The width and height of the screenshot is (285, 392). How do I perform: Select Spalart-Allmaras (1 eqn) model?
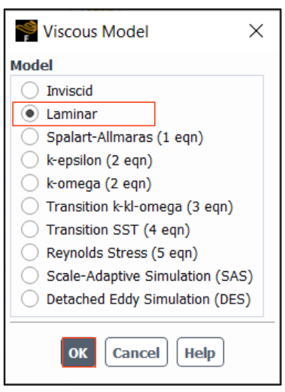(x=30, y=137)
